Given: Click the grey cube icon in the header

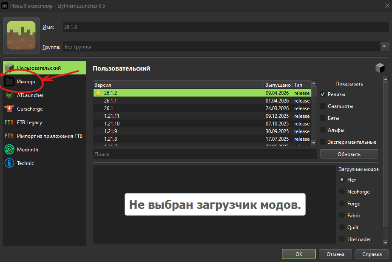Looking at the screenshot, I should [x=380, y=68].
